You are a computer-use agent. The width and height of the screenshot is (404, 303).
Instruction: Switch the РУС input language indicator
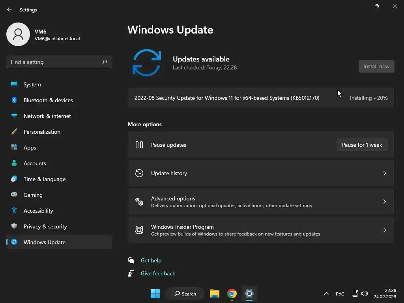(340, 294)
